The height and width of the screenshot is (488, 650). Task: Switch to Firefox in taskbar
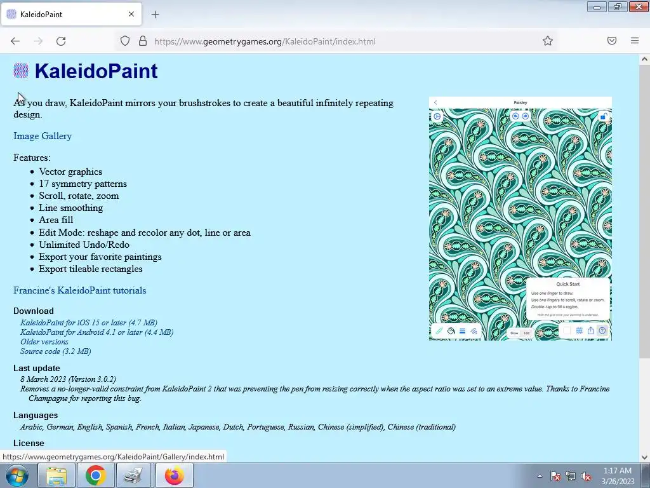[x=174, y=475]
